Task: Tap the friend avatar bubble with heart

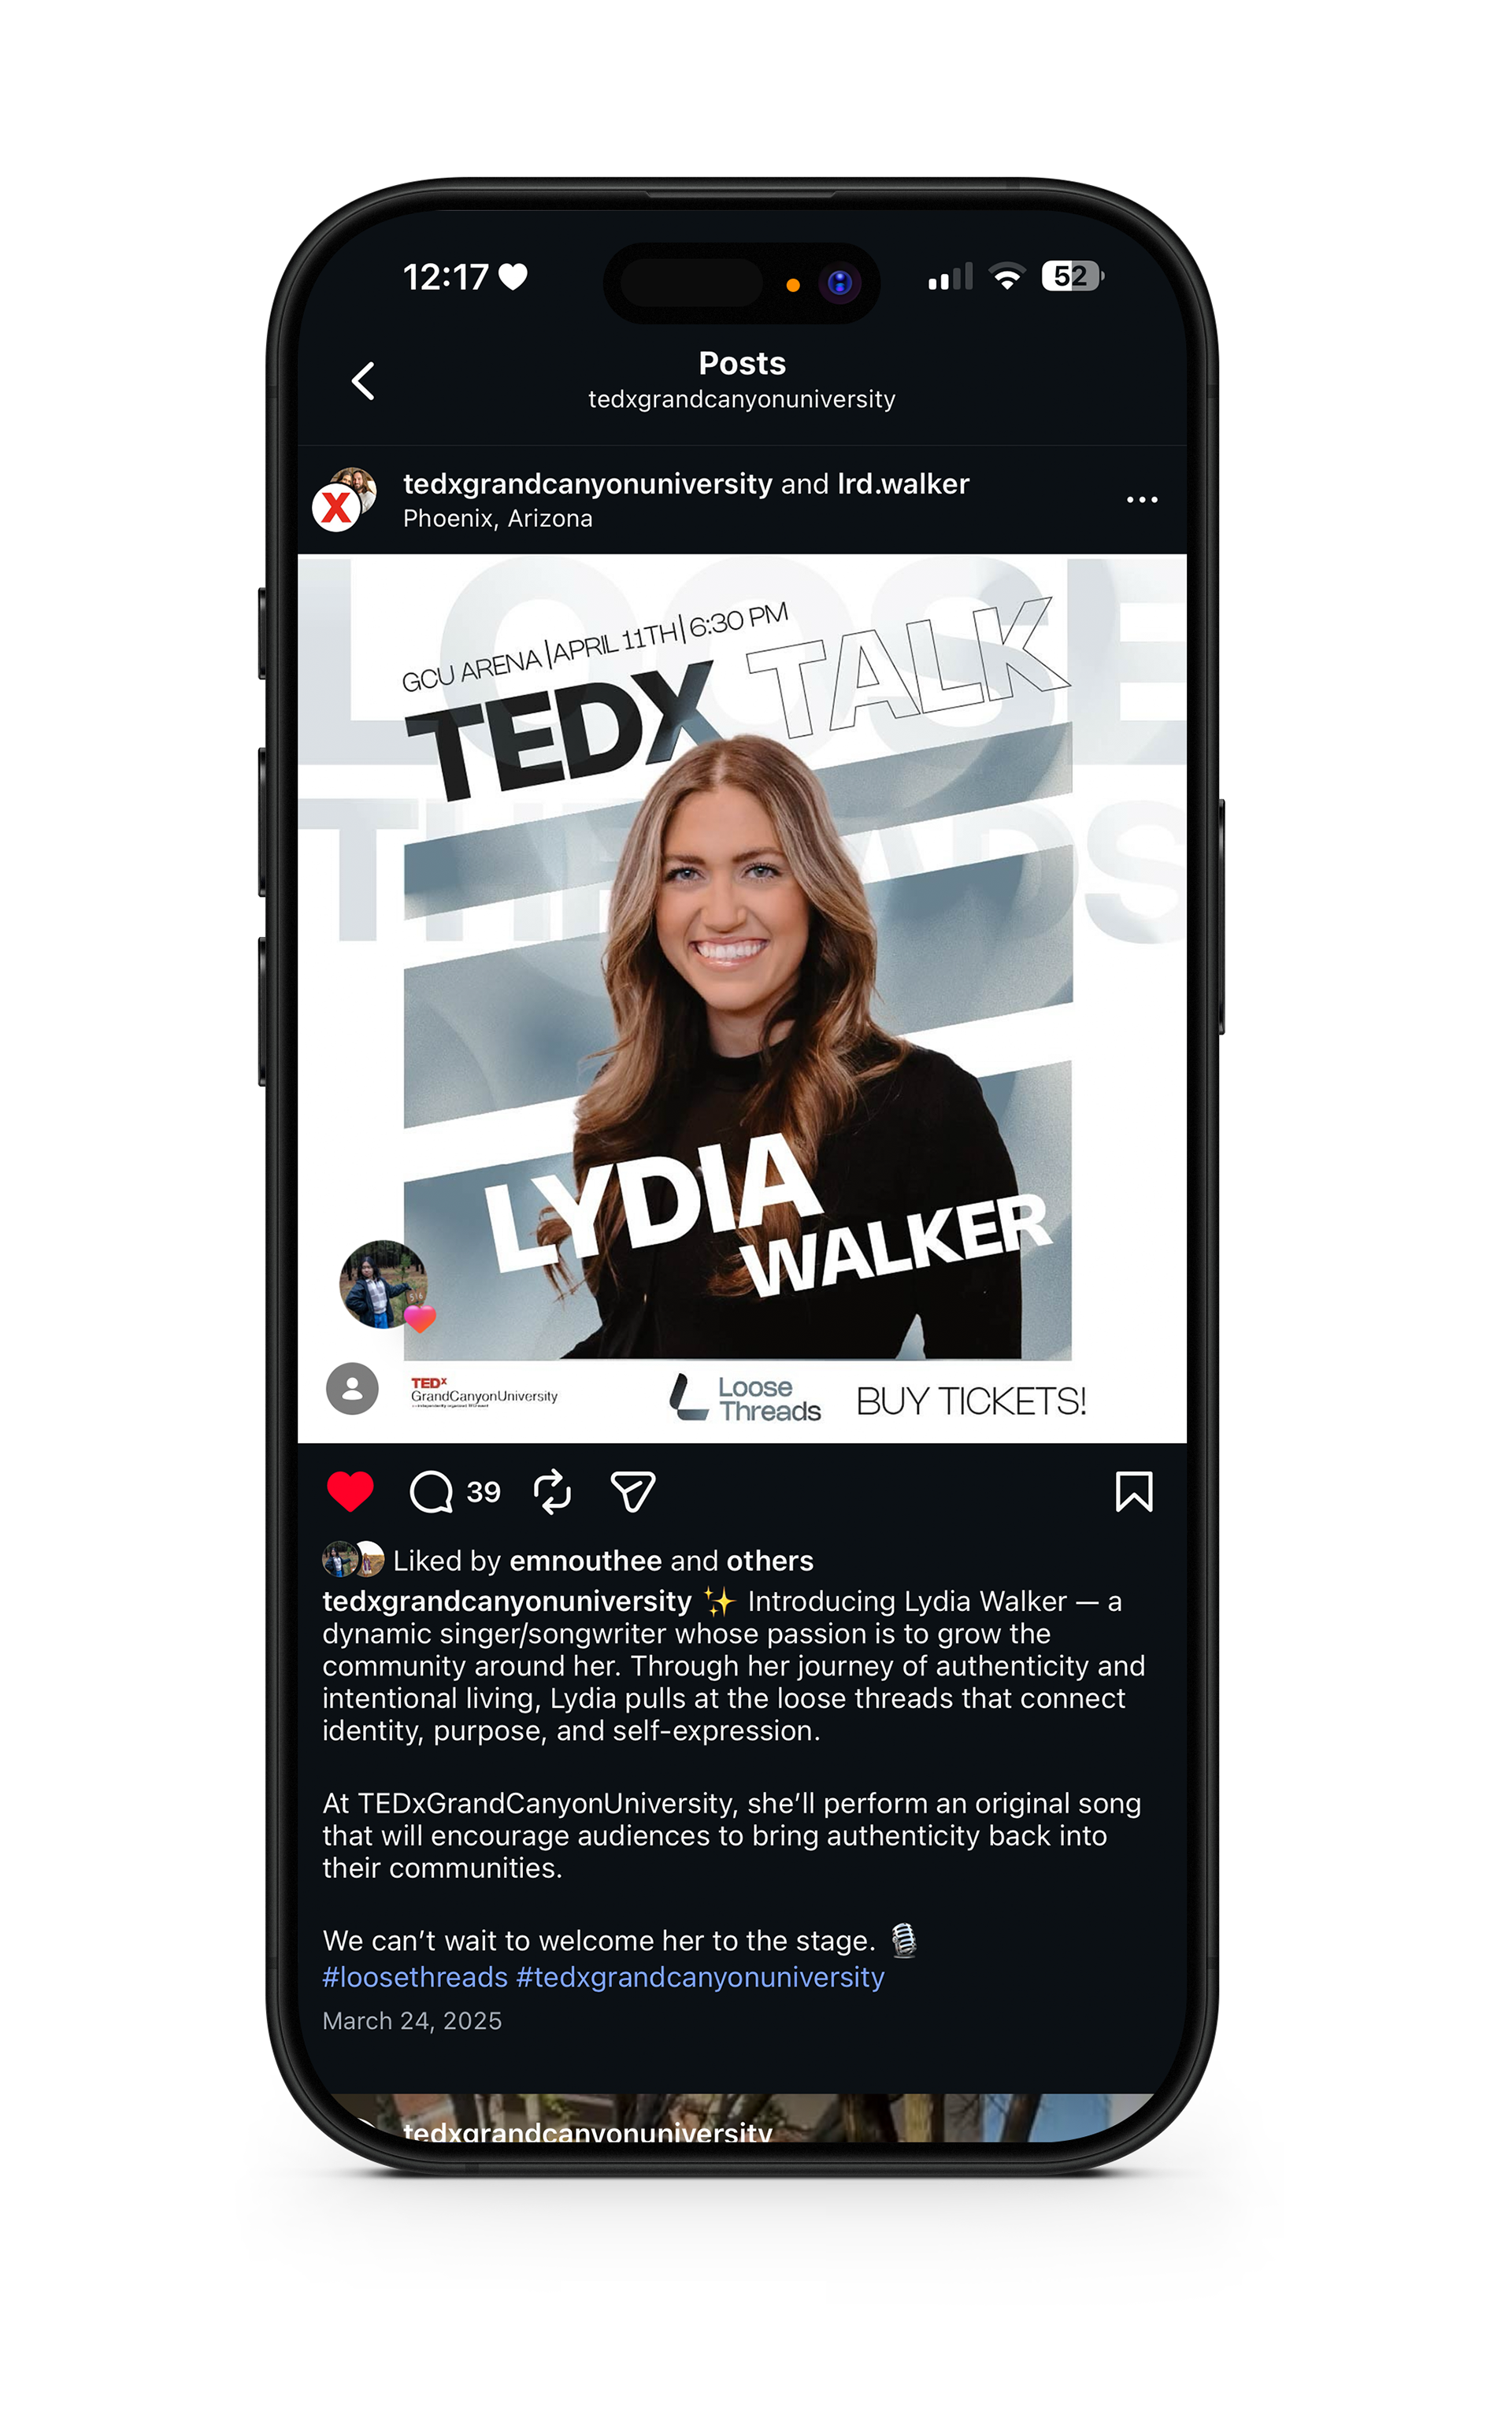Action: tap(386, 1287)
